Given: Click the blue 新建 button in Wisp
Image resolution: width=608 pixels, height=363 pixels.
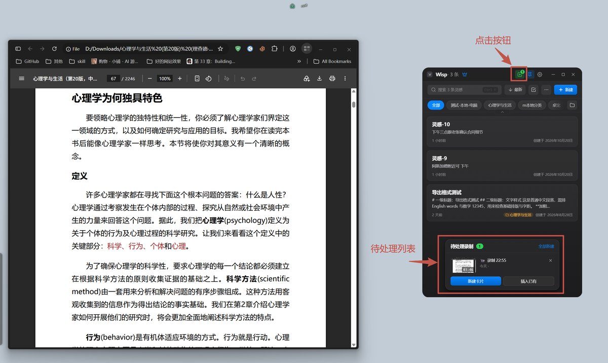Looking at the screenshot, I should tap(565, 90).
